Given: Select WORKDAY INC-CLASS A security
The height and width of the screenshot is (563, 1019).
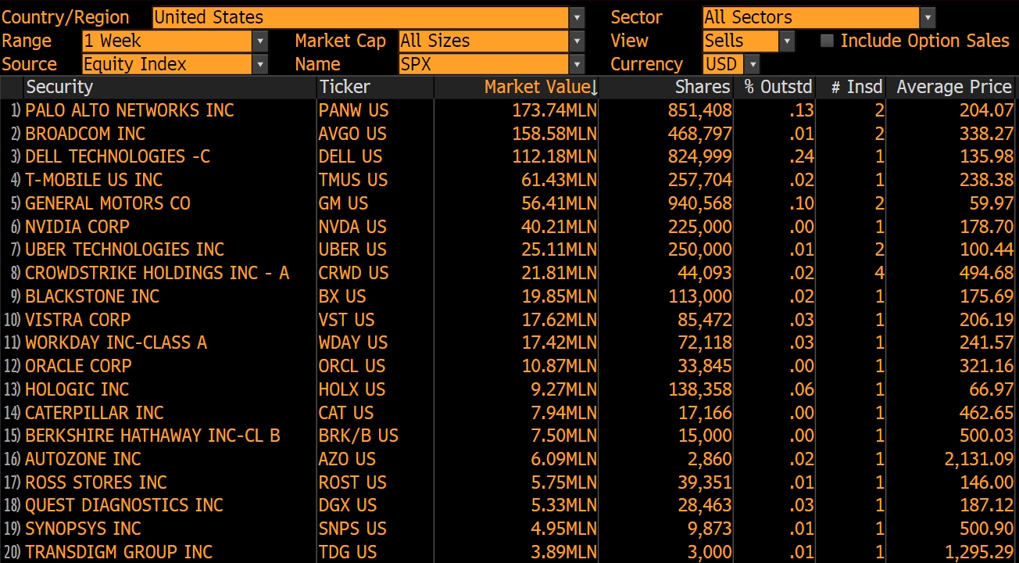Looking at the screenshot, I should (116, 342).
